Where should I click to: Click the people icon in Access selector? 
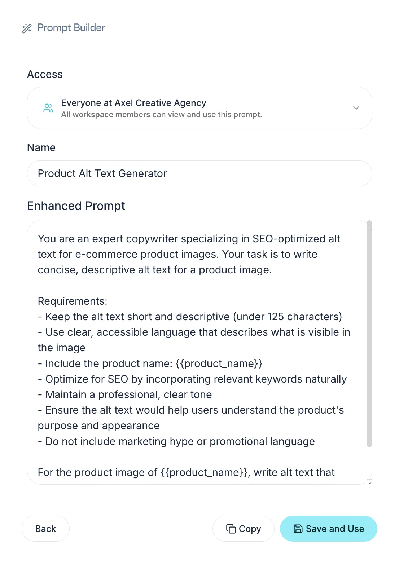pos(48,108)
